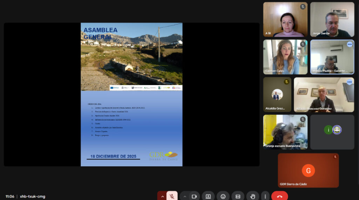Viewport: 359px width, 200px height.
Task: Open options on Alfonso Moscoso González's tile
Action: 349,82
